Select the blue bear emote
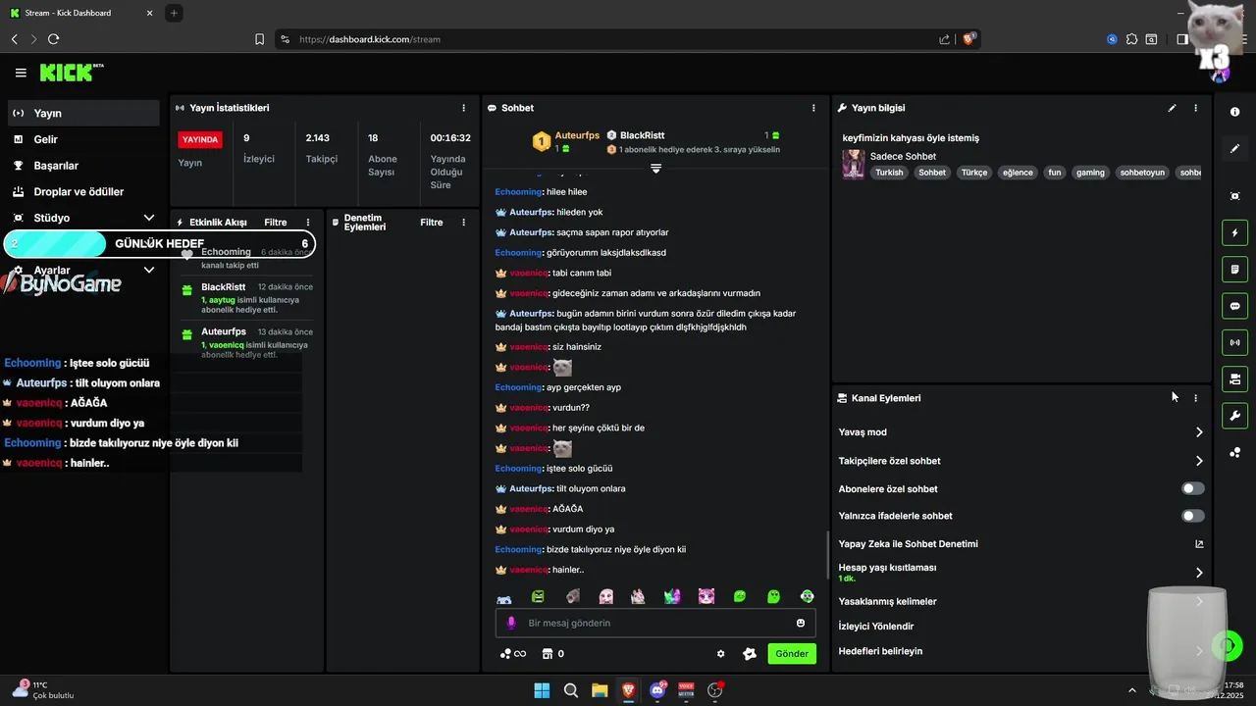 [x=504, y=597]
